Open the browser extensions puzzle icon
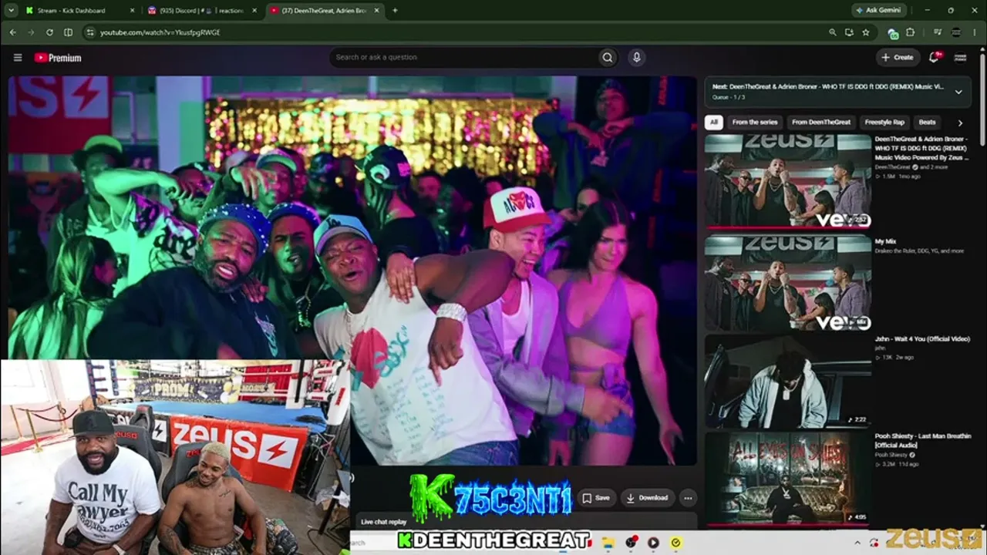This screenshot has width=987, height=555. 910,32
